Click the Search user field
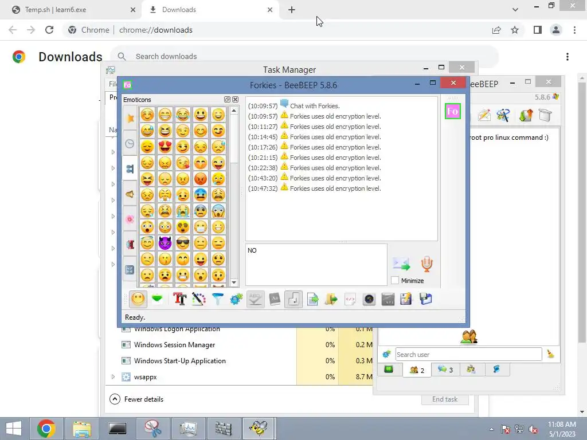The width and height of the screenshot is (587, 440). coord(468,354)
